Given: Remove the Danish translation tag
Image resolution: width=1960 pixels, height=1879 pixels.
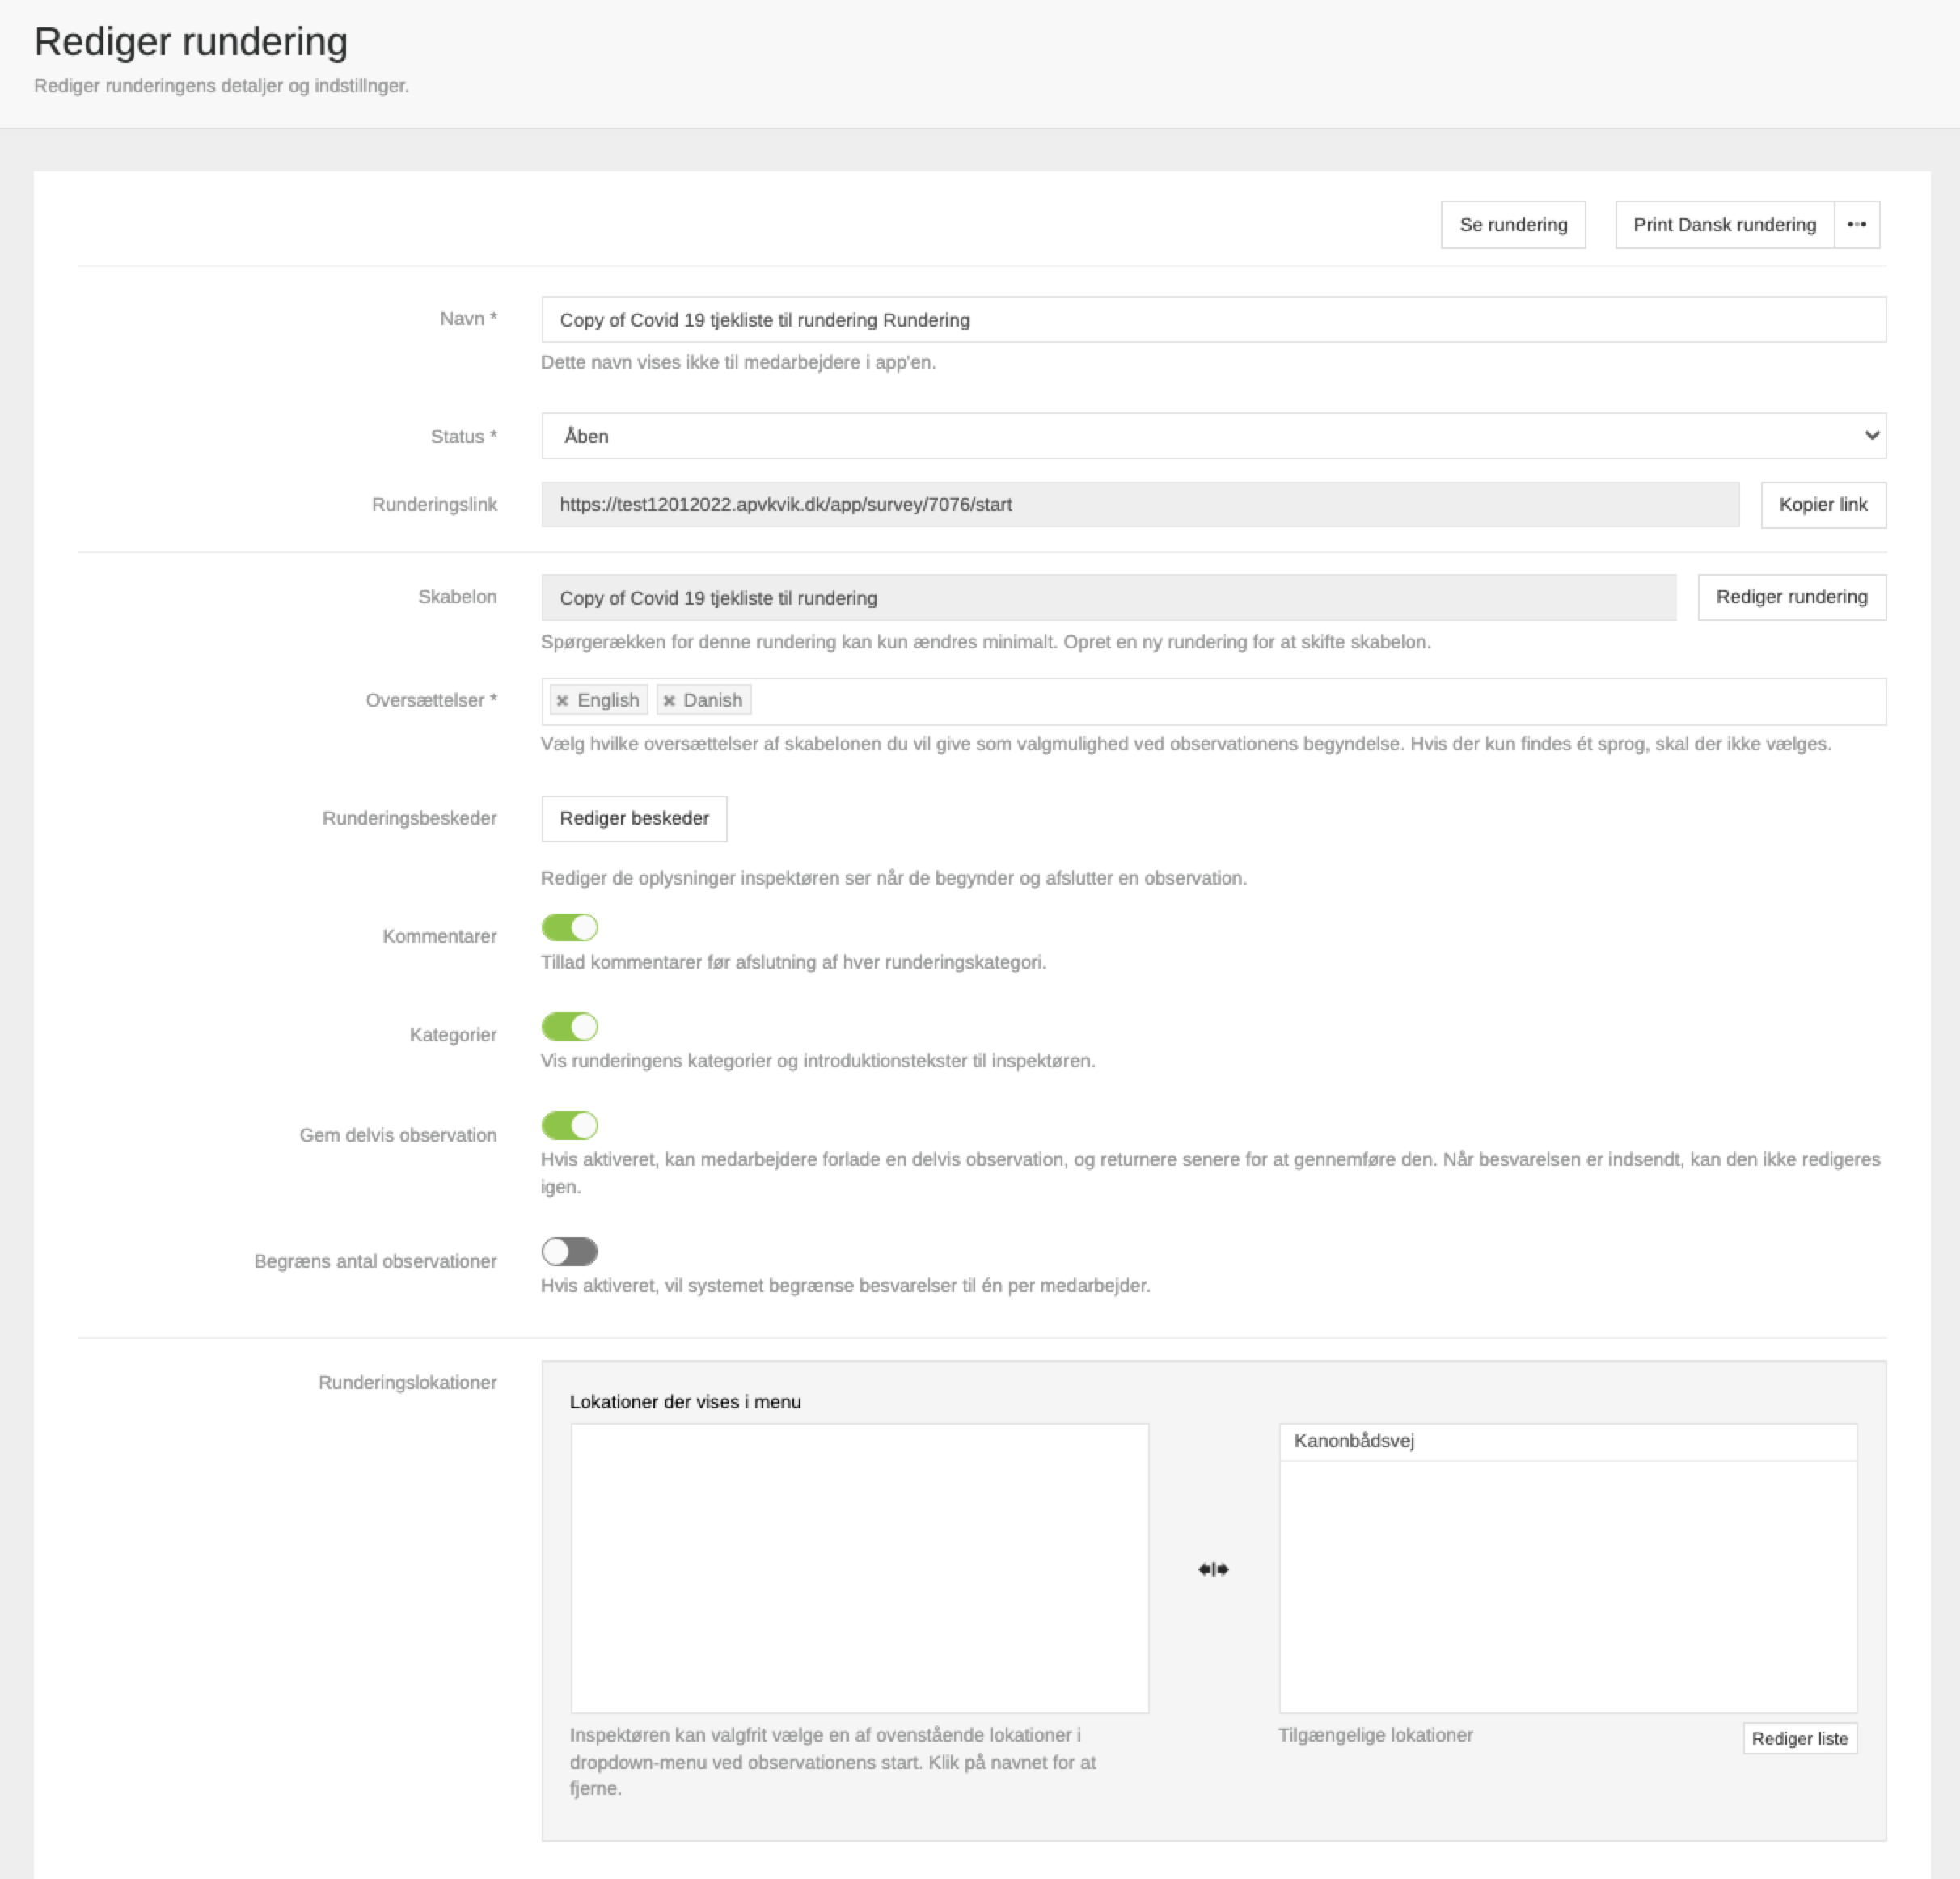Looking at the screenshot, I should click(669, 701).
